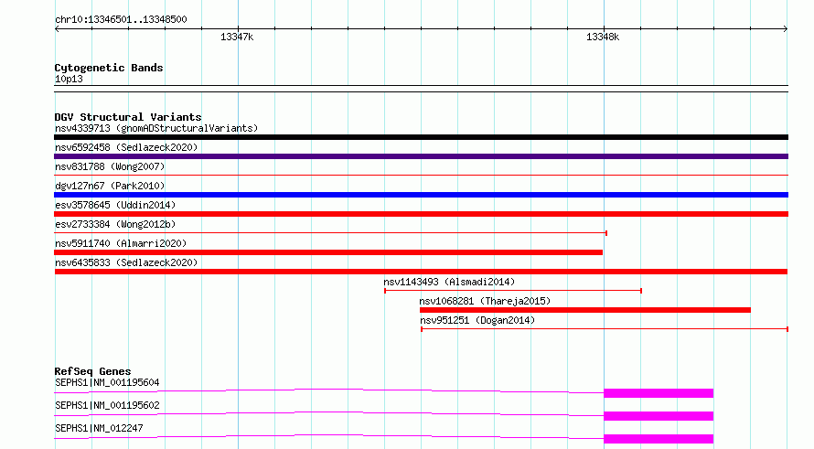Open dgv127n67 (Park2010) label
The width and height of the screenshot is (814, 449).
point(110,186)
